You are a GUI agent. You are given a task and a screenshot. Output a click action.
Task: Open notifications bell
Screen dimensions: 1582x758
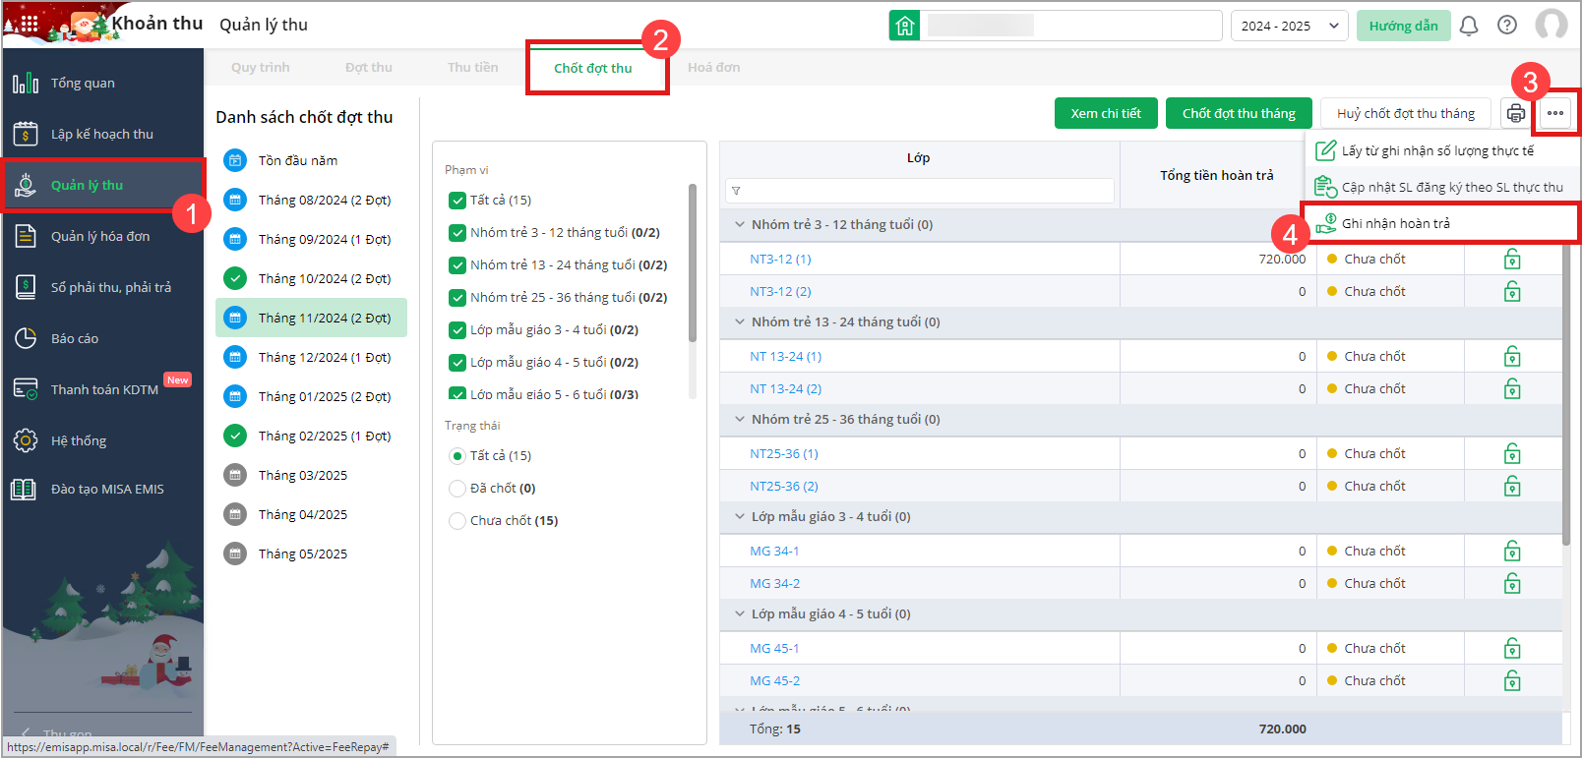[1469, 26]
